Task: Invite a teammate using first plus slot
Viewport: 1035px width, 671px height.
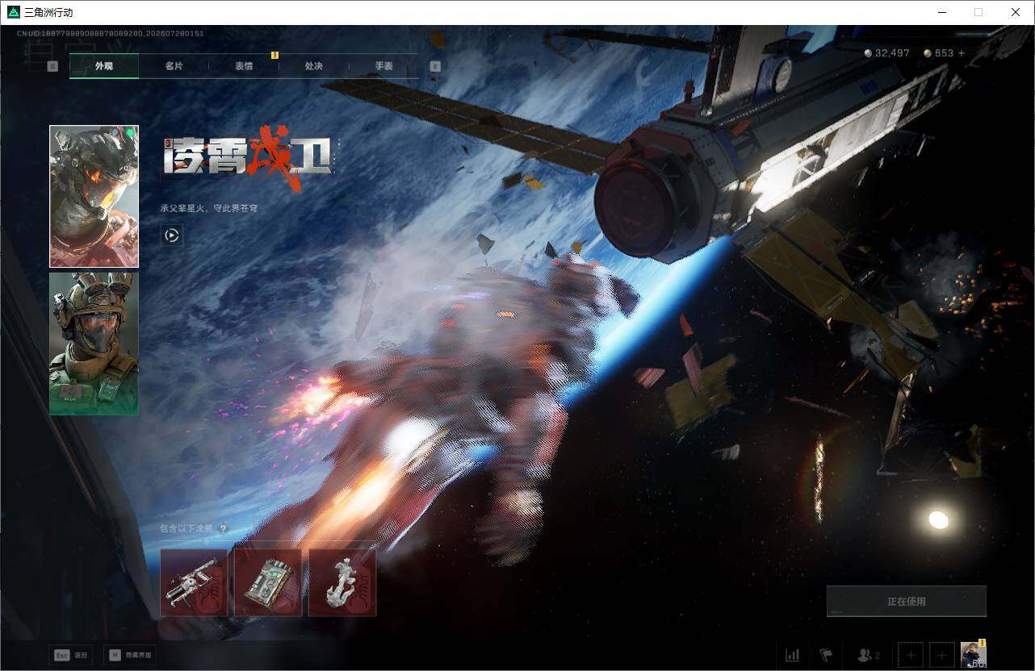Action: point(910,655)
